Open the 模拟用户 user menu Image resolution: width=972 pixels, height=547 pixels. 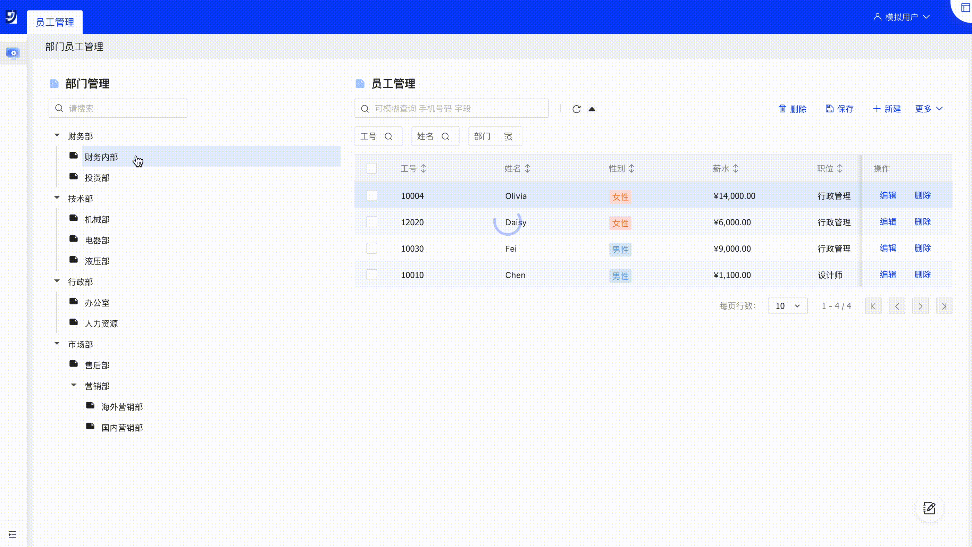tap(902, 17)
